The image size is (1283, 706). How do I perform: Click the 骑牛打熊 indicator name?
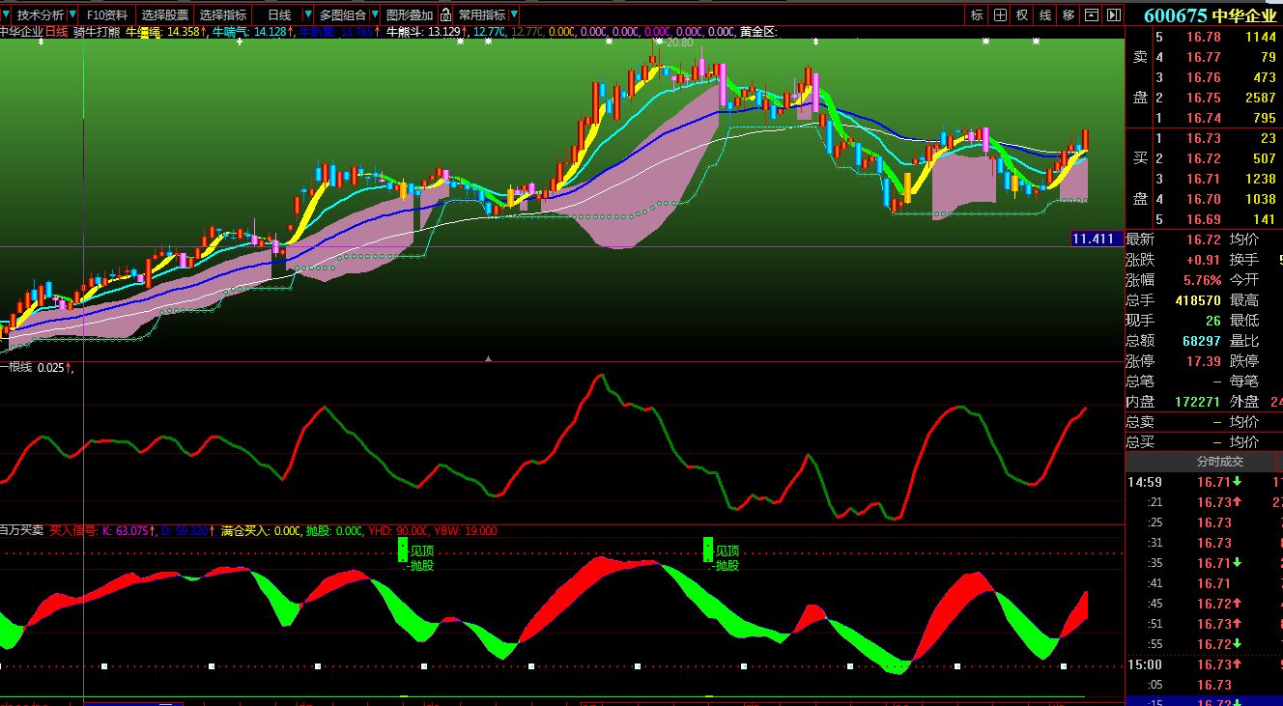click(97, 32)
